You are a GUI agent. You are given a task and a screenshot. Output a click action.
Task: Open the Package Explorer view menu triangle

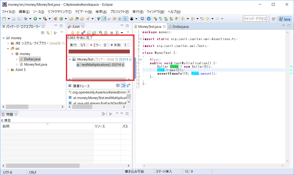coord(62,33)
